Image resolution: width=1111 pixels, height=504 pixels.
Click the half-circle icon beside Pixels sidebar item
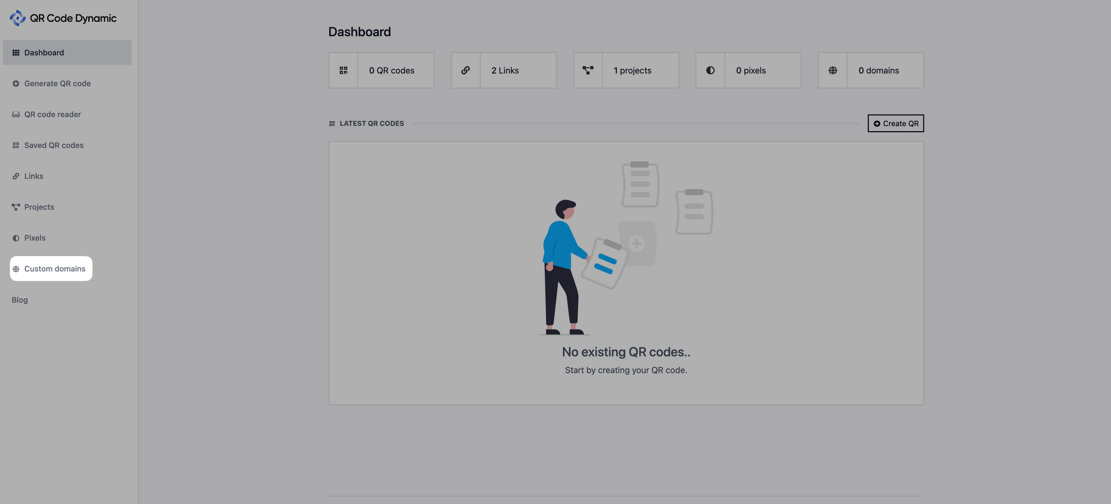pyautogui.click(x=16, y=238)
